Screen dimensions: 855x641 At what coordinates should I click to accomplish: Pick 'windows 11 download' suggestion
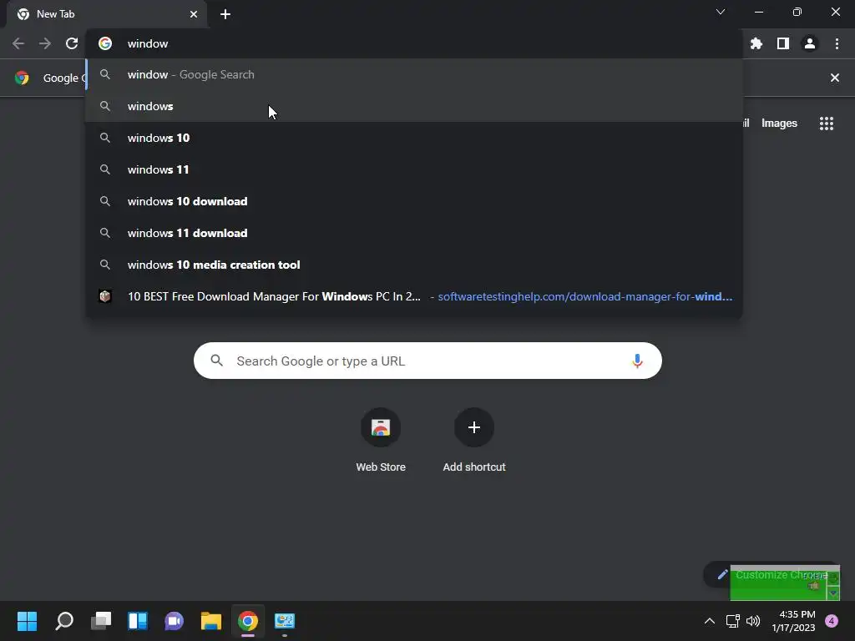[414, 233]
